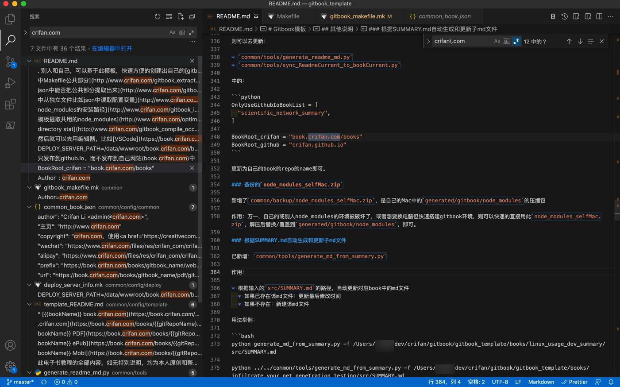
Task: Go to next match in find widget
Action: pyautogui.click(x=580, y=41)
